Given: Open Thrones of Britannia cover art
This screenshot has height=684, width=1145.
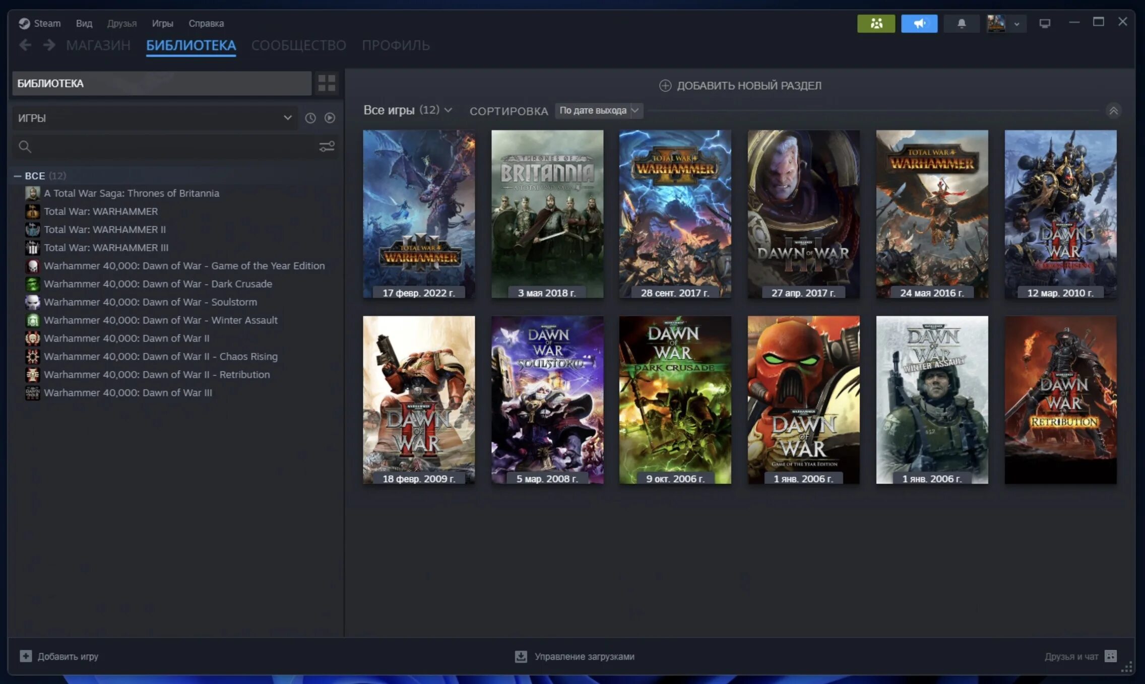Looking at the screenshot, I should pyautogui.click(x=547, y=215).
